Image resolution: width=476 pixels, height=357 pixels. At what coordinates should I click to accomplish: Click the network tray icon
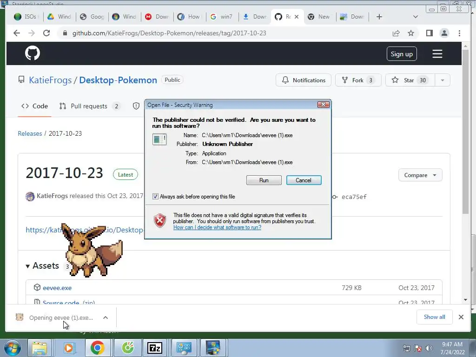[406, 348]
